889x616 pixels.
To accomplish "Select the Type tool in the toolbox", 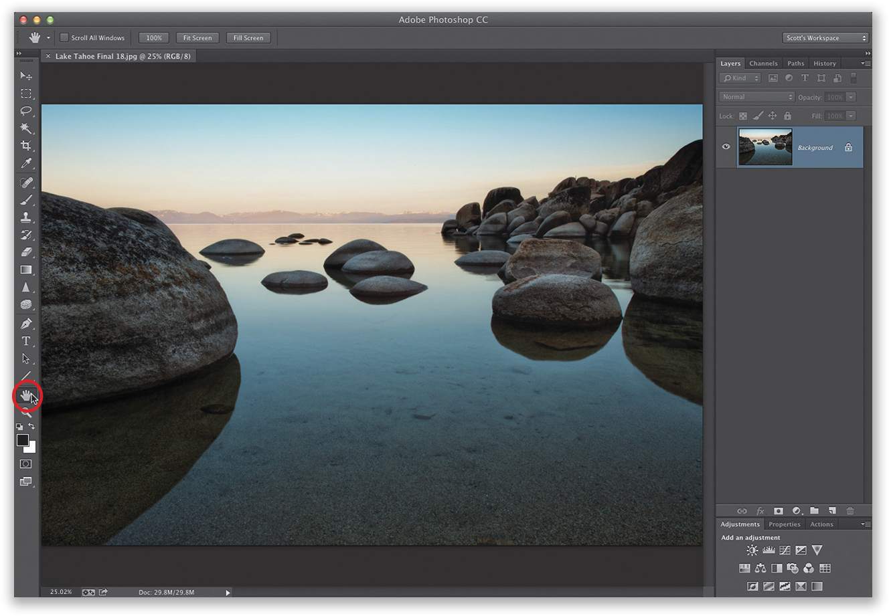I will 26,341.
